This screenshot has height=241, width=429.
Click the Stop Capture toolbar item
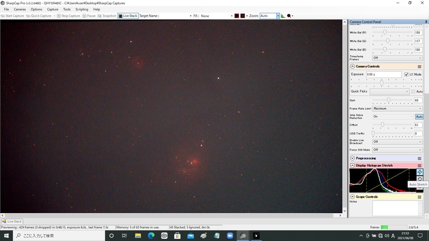click(x=69, y=16)
